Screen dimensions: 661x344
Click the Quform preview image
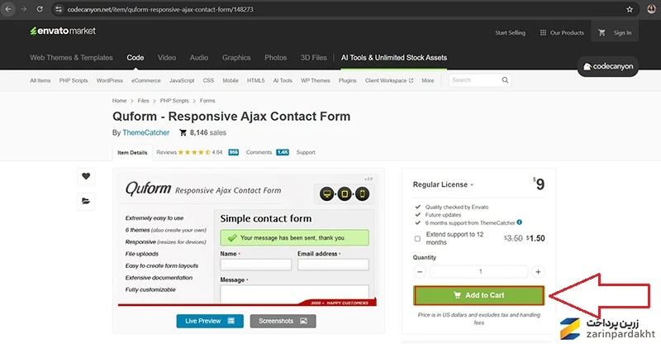[x=247, y=239]
